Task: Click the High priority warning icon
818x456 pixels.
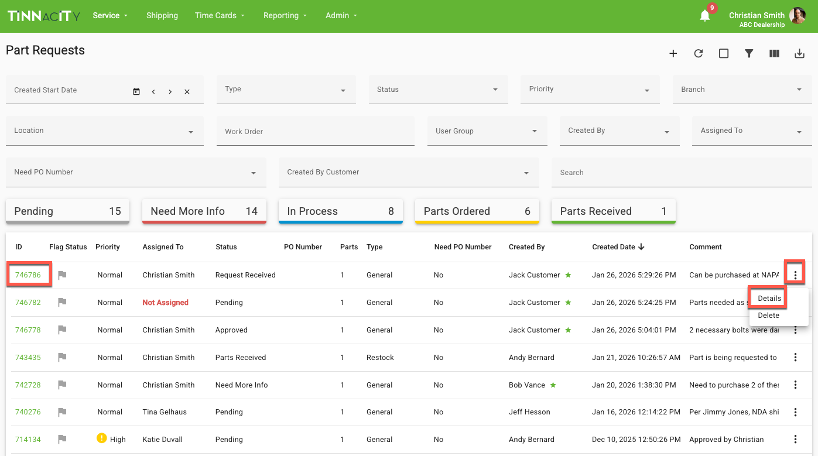Action: [102, 438]
